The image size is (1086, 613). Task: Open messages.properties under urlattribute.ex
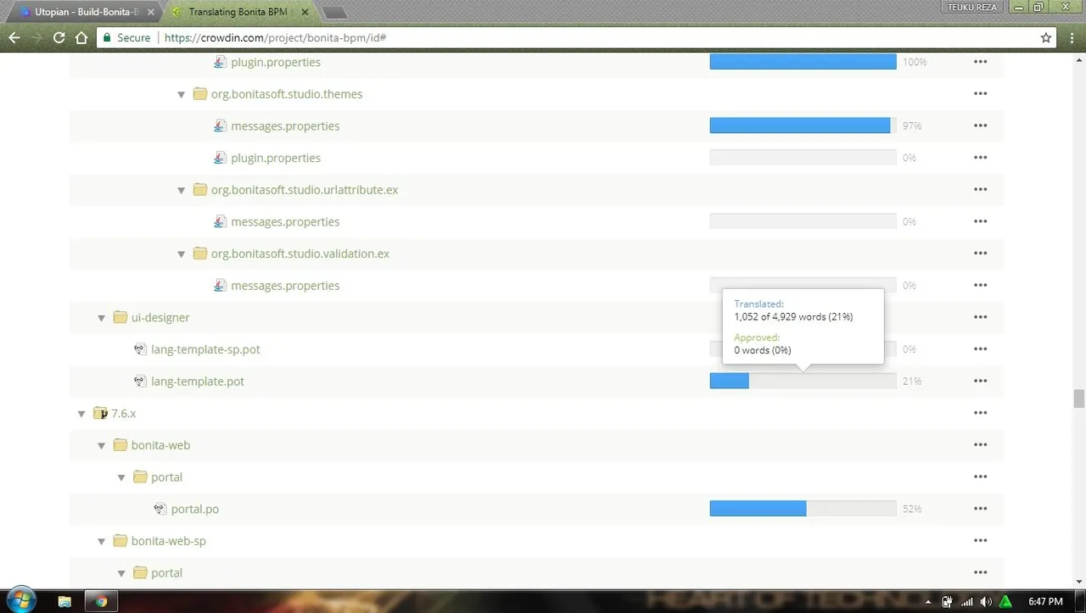click(x=285, y=221)
